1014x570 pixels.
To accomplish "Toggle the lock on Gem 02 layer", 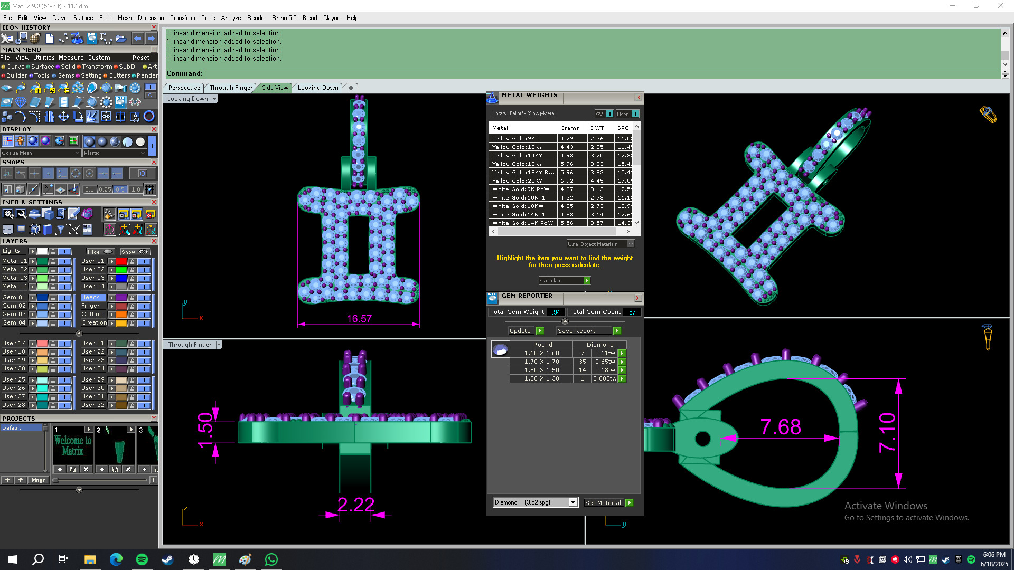I will 53,306.
